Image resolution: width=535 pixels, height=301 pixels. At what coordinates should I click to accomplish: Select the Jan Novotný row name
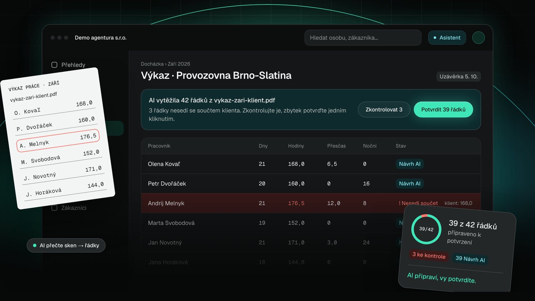tap(165, 242)
